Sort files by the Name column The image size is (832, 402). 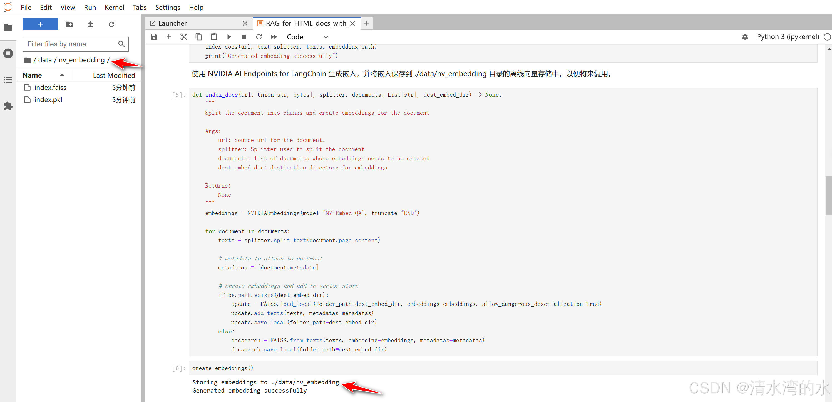tap(32, 75)
